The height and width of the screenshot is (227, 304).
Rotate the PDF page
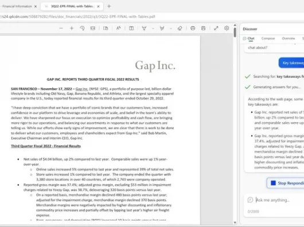82,28
